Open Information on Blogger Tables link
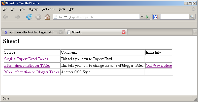Viewport: 198px width, 102px height. 27,65
